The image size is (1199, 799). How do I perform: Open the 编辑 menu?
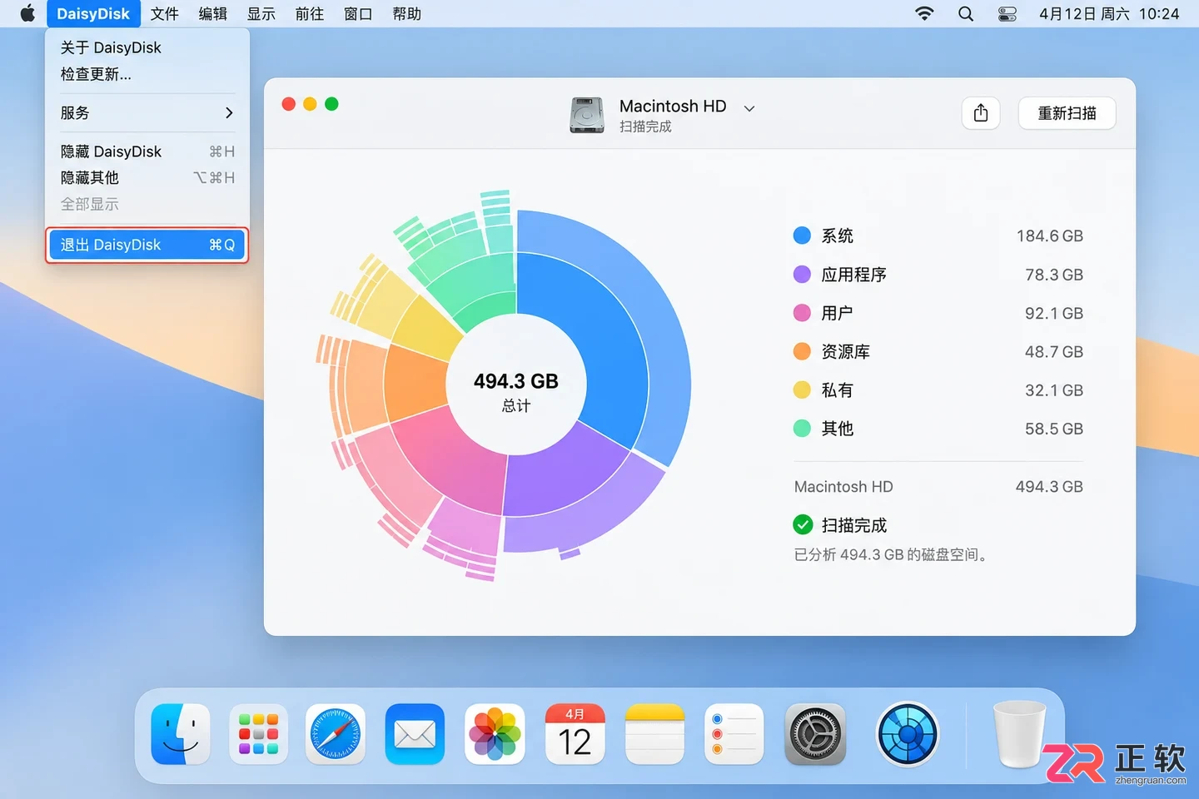[213, 13]
